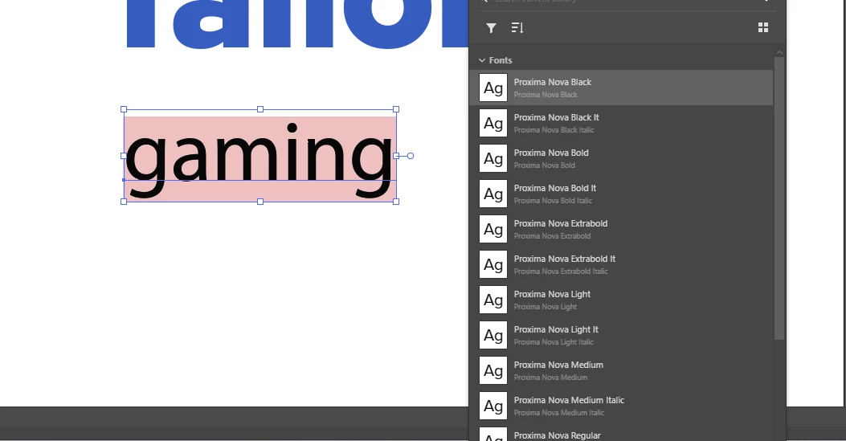
Task: Open the filter options icon
Action: click(x=491, y=28)
